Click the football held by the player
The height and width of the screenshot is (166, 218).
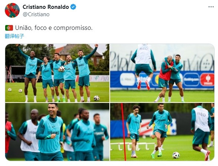pyautogui.click(x=62, y=69)
